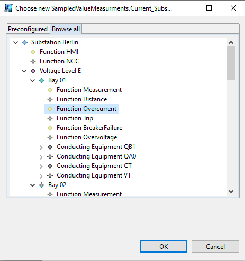
Task: Click the application icon in title bar
Action: pos(8,8)
